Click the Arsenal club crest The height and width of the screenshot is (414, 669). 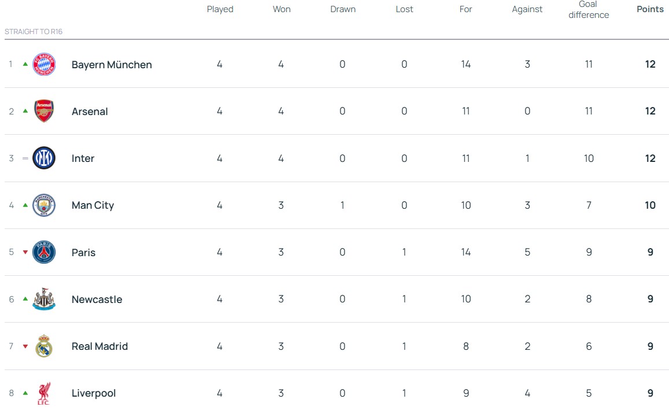click(x=44, y=111)
